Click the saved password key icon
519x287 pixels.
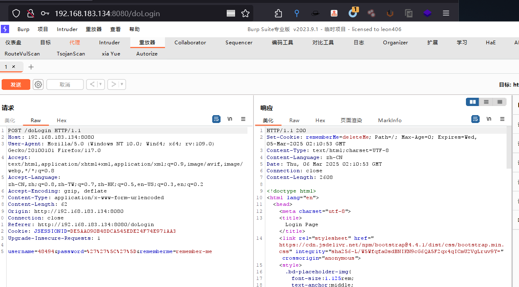[45, 13]
